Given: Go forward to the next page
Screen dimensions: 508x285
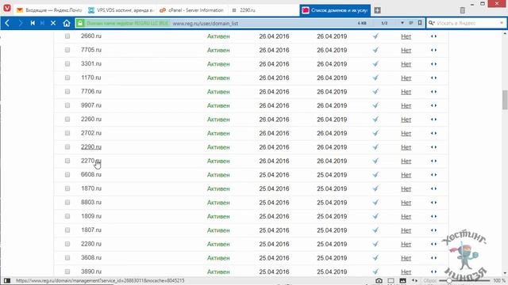Looking at the screenshot, I should pyautogui.click(x=21, y=23).
